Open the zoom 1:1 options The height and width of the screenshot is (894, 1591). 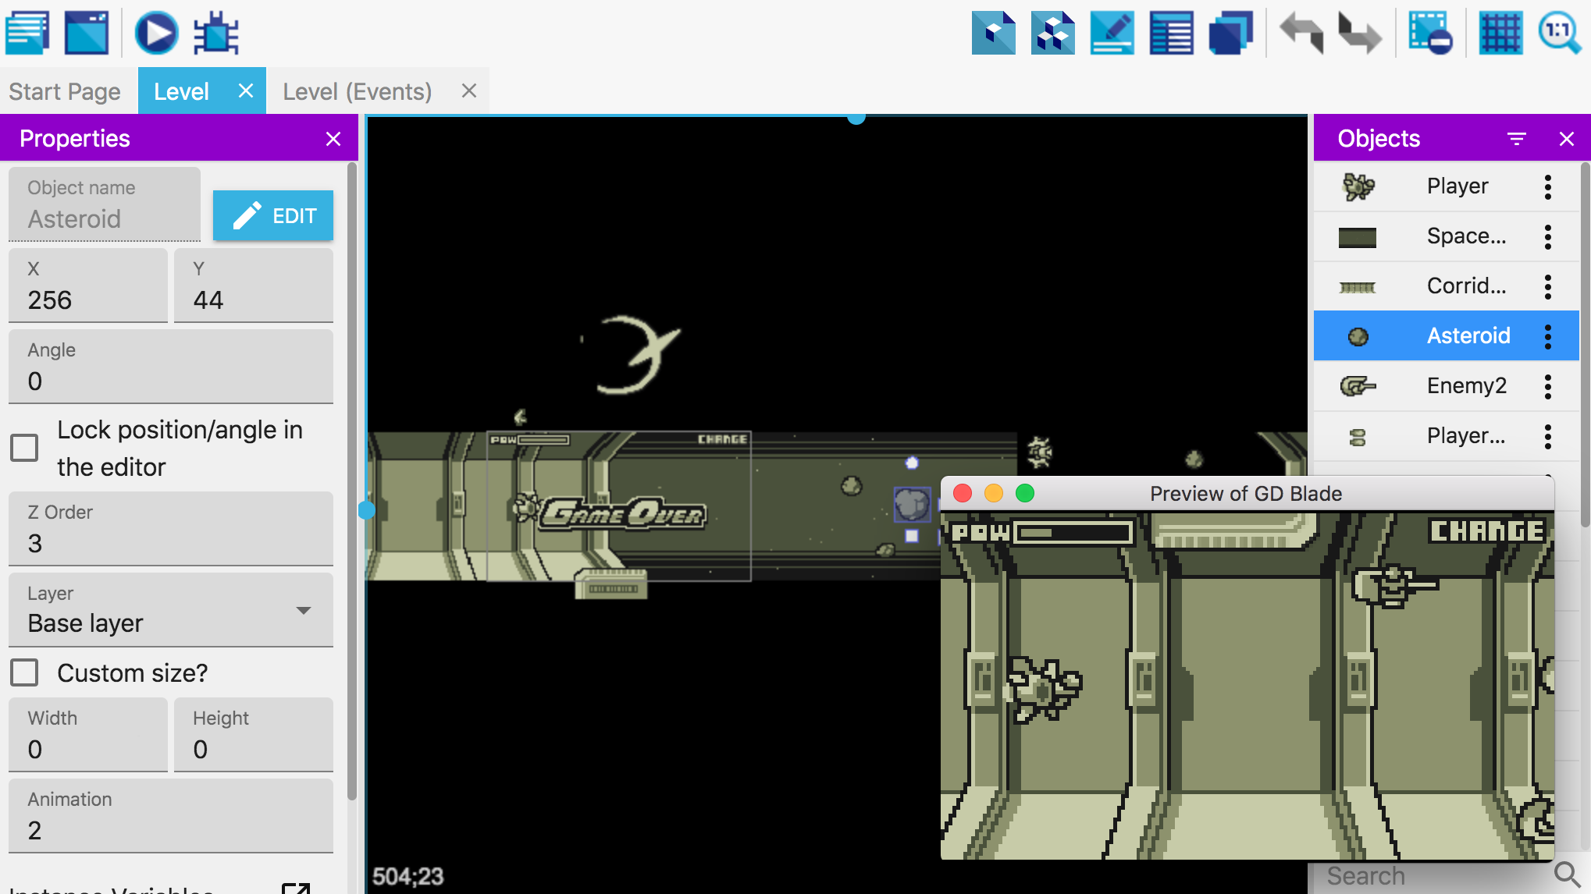(x=1558, y=33)
